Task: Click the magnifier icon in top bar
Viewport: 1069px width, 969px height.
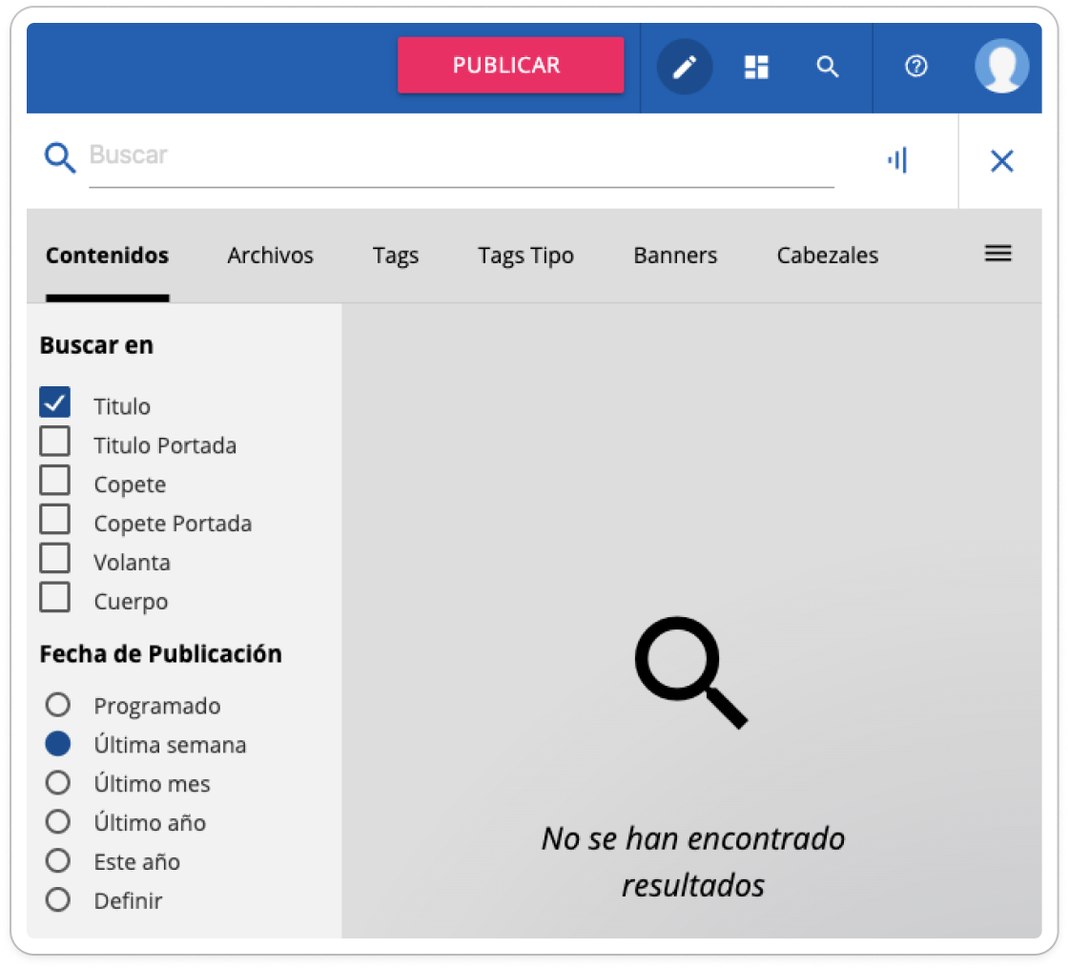Action: (x=828, y=67)
